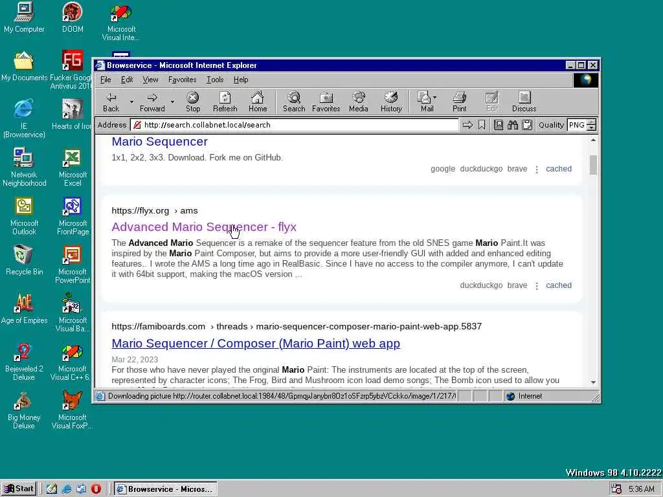The height and width of the screenshot is (497, 663).
Task: Click the vertical scrollbar down arrow
Action: [x=593, y=382]
